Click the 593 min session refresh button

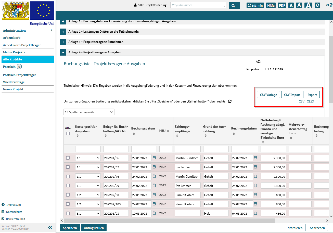pos(255,5)
